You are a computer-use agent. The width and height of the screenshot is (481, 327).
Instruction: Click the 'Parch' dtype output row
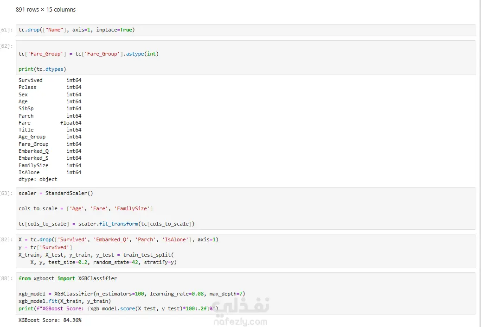point(50,116)
